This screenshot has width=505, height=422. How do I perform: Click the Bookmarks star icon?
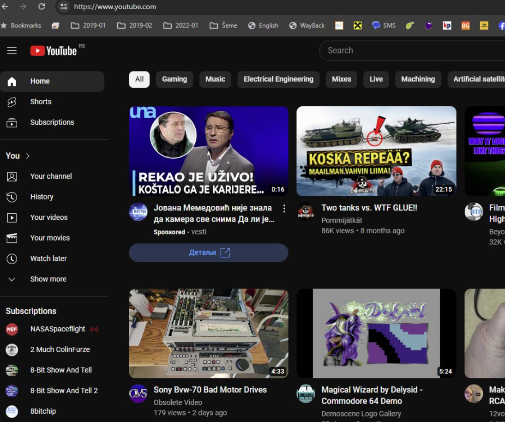coord(4,25)
